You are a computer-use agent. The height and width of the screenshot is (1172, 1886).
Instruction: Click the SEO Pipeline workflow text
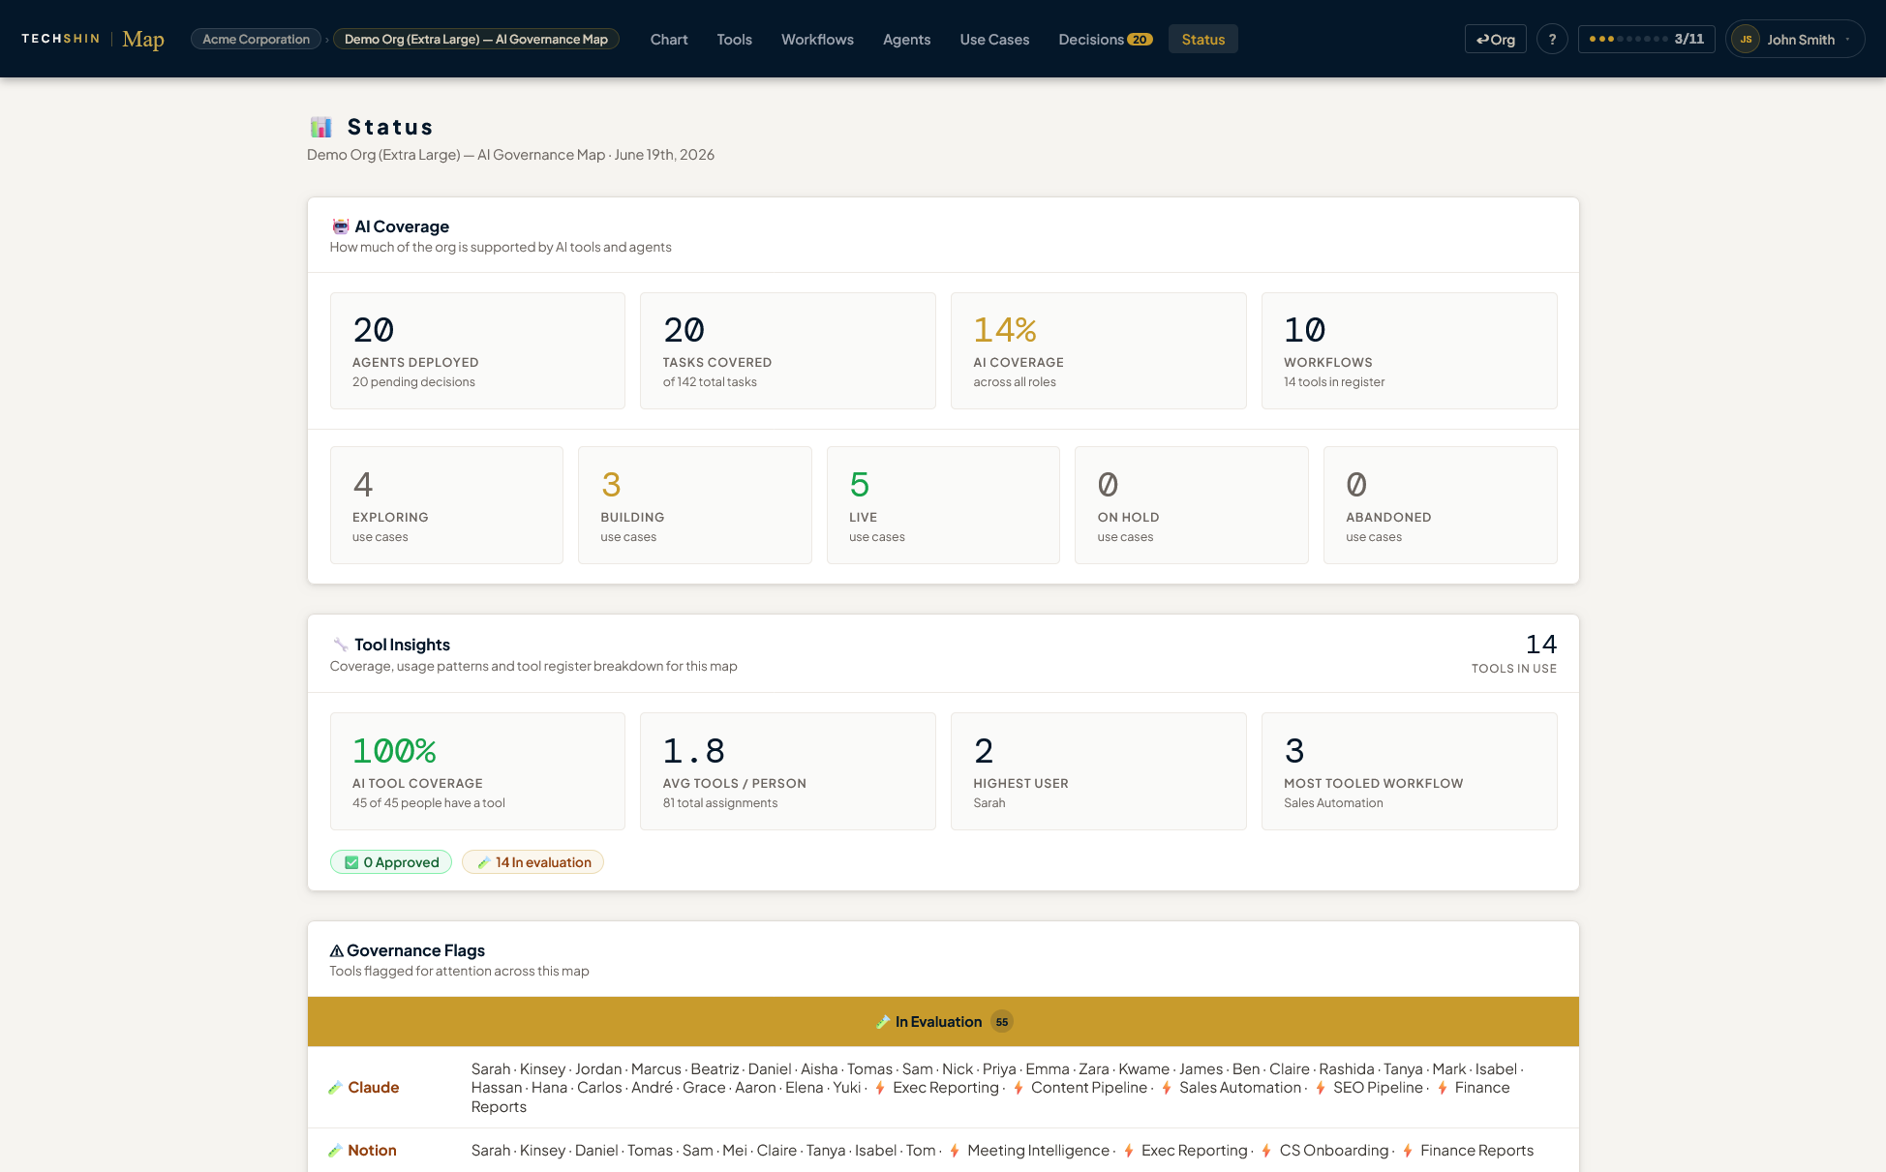[1378, 1088]
